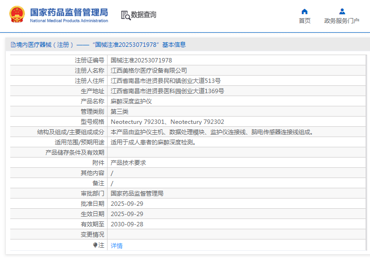The height and width of the screenshot is (259, 370).
Task: Open the 政务服务门户 link
Action: click(x=342, y=20)
